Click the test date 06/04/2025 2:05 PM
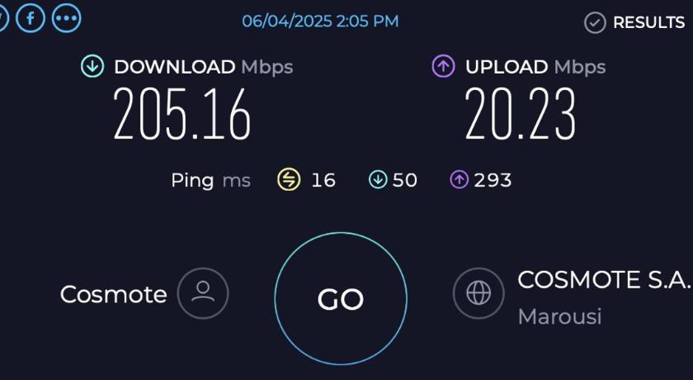 [x=320, y=21]
